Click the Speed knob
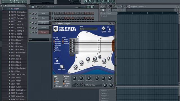Viewport: 180px width, 101px height. pyautogui.click(x=103, y=28)
